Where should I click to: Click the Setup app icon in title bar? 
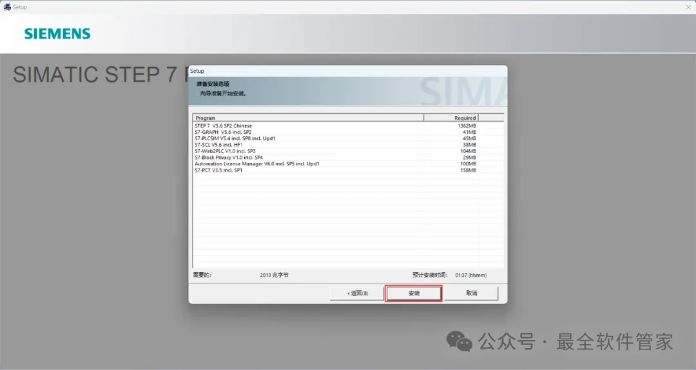7,7
